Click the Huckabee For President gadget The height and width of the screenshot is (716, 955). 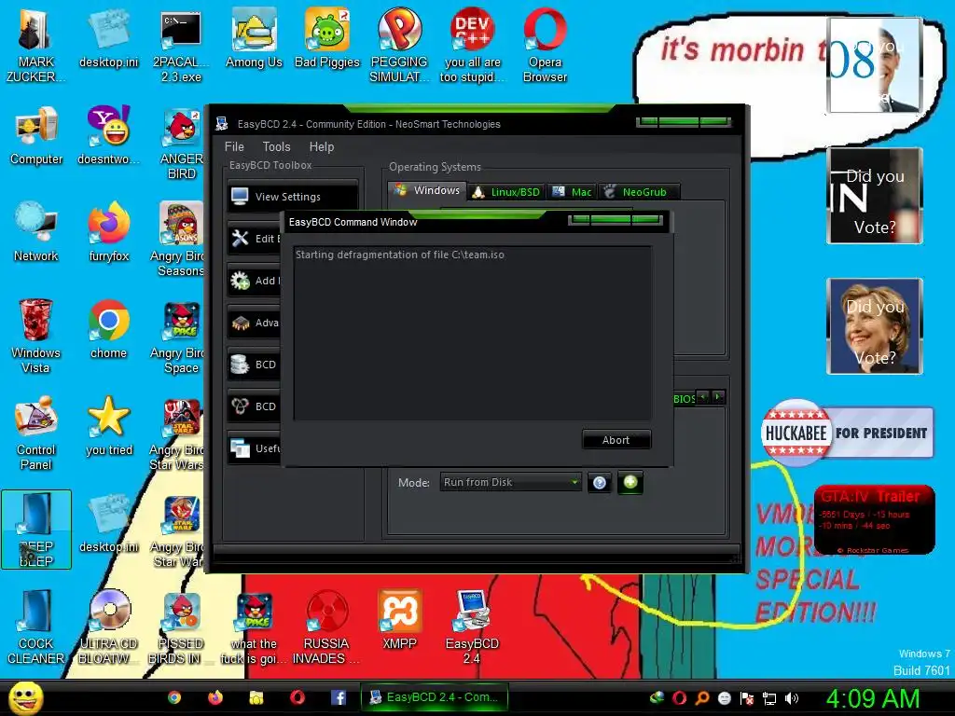click(x=847, y=433)
